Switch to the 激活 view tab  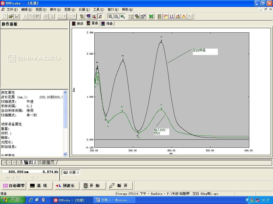(78, 23)
